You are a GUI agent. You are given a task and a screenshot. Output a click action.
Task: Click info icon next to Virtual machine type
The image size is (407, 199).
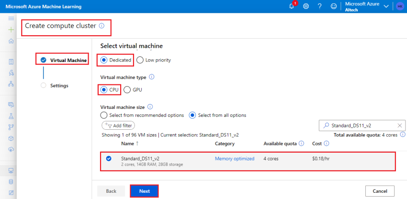[x=152, y=77]
